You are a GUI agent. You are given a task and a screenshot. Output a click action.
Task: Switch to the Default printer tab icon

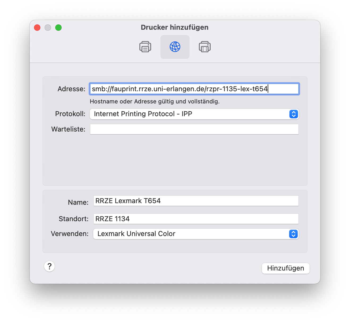pyautogui.click(x=145, y=47)
